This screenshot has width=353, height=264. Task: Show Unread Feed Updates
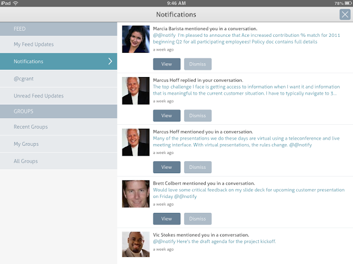pos(58,96)
